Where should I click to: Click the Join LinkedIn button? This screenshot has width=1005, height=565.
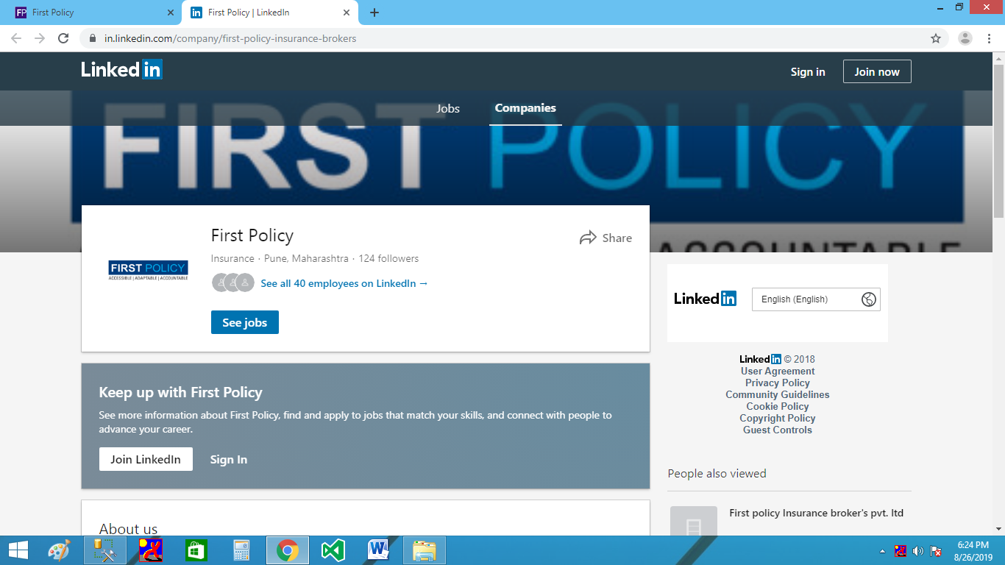click(x=146, y=459)
